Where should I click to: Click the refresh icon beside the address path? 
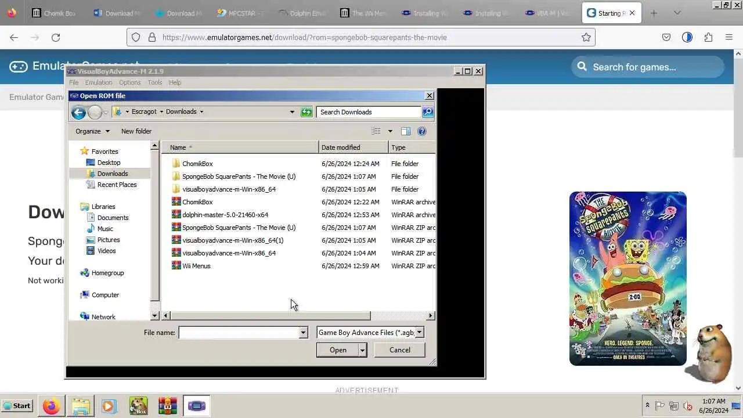[306, 112]
